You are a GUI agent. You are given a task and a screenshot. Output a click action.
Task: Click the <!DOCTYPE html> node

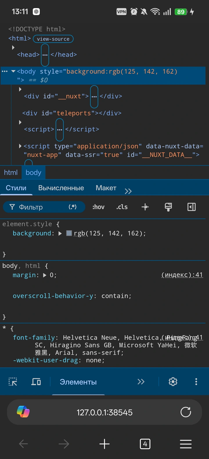[x=37, y=29]
